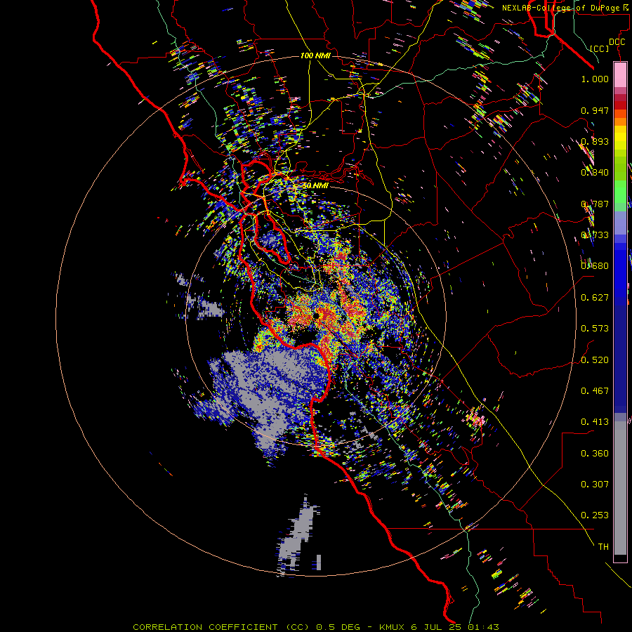Select the 0.840 scale value
This screenshot has width=632, height=632.
pos(595,173)
